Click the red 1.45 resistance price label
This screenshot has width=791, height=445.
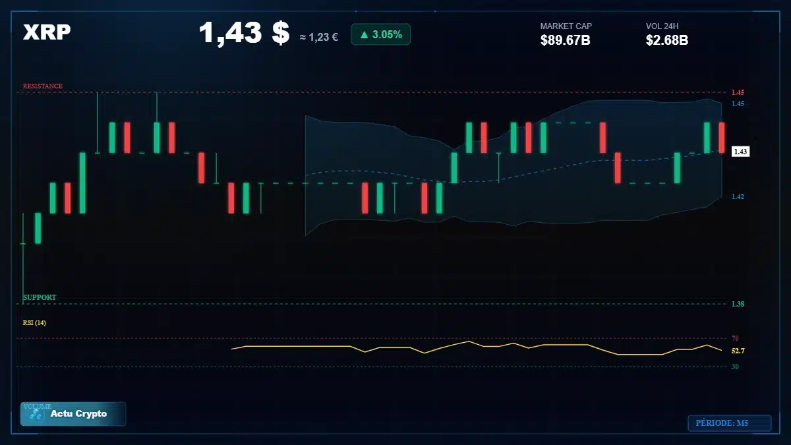[x=738, y=92]
